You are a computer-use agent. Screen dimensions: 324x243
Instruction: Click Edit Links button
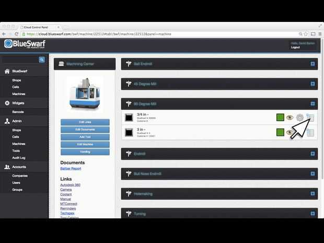point(85,122)
